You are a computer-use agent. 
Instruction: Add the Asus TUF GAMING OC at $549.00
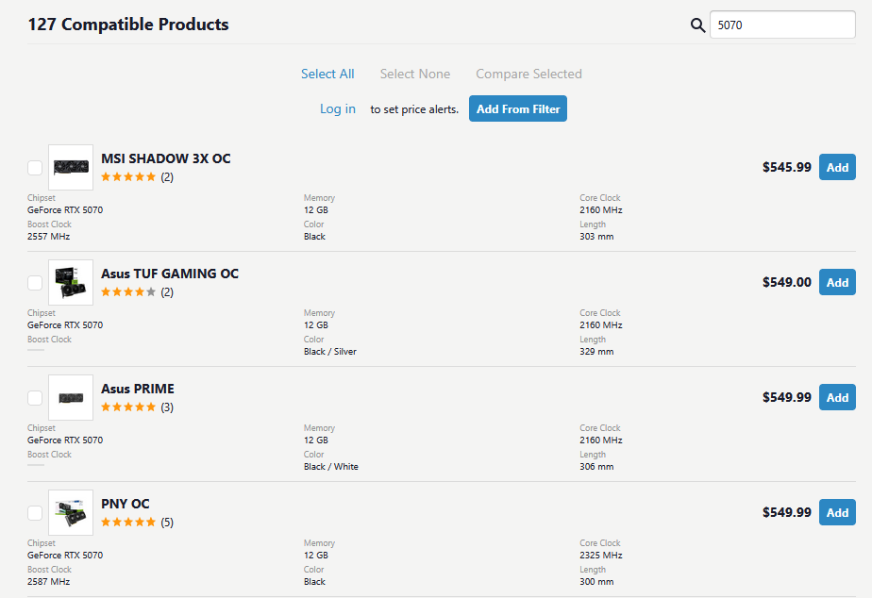(837, 282)
